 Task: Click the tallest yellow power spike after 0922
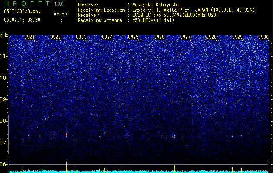pyautogui.click(x=66, y=167)
